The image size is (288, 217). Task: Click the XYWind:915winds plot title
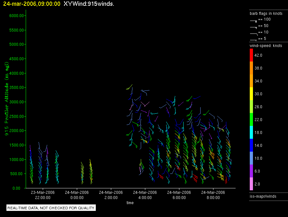pyautogui.click(x=88, y=4)
